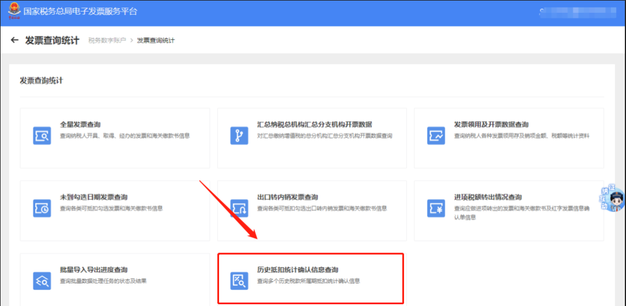This screenshot has width=626, height=306.
Task: Click the tax bureau emblem logo
Action: click(x=12, y=12)
